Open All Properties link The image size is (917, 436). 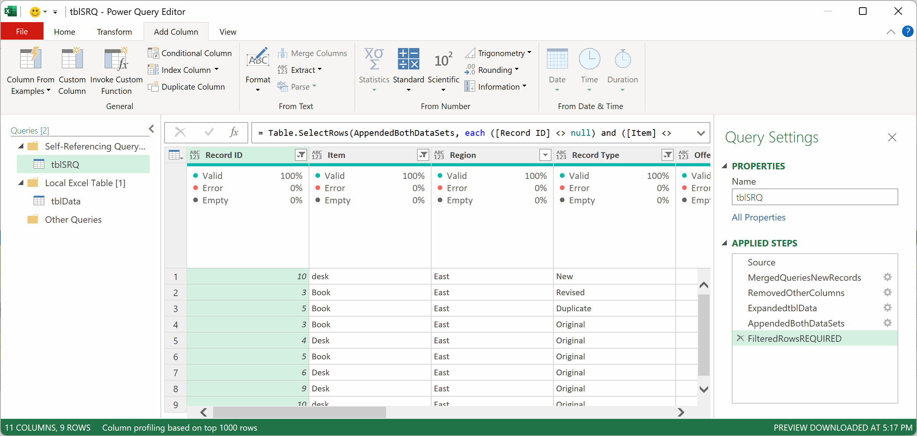click(759, 217)
